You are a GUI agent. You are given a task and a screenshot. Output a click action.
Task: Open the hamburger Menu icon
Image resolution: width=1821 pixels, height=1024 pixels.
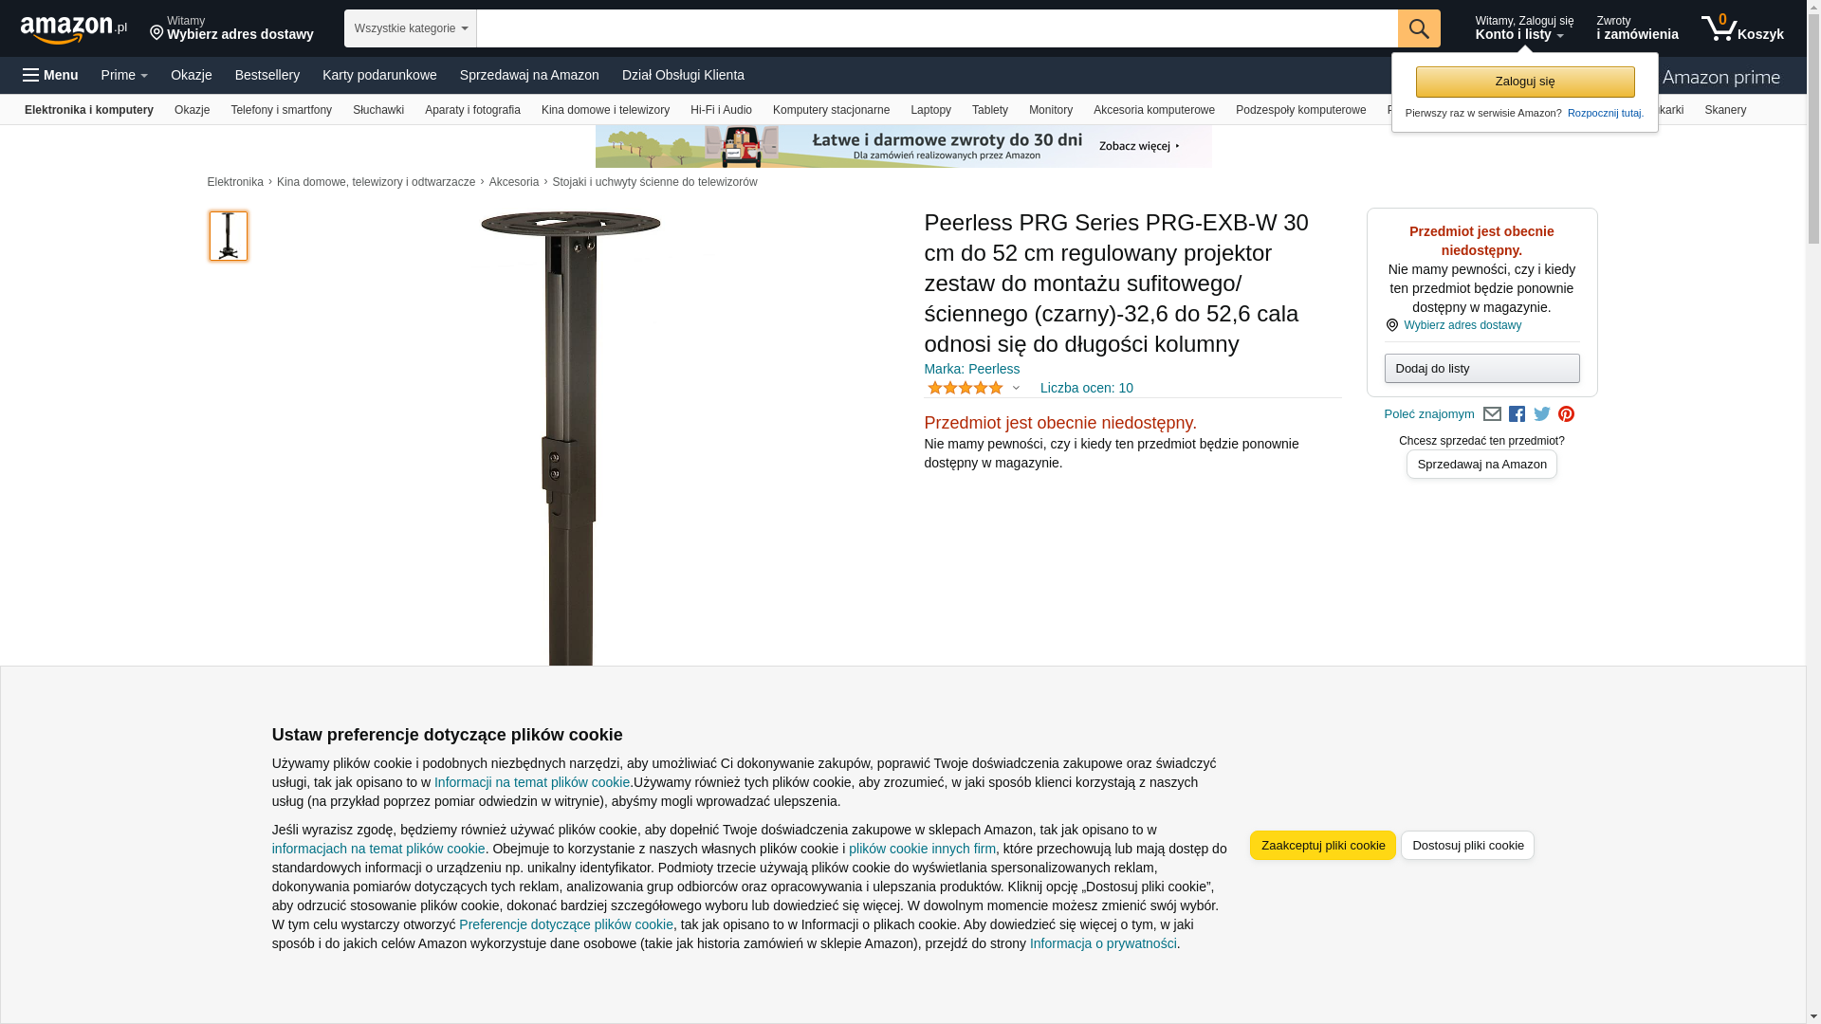[x=50, y=75]
